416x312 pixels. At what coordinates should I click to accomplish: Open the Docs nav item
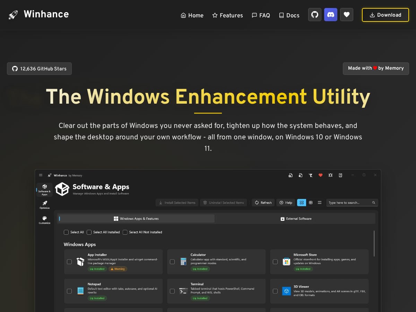click(x=289, y=15)
